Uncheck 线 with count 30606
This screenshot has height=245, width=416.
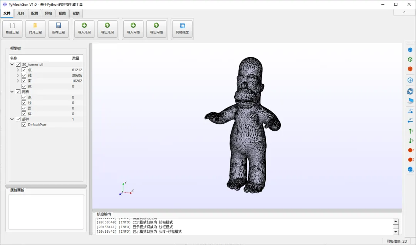tap(24, 76)
